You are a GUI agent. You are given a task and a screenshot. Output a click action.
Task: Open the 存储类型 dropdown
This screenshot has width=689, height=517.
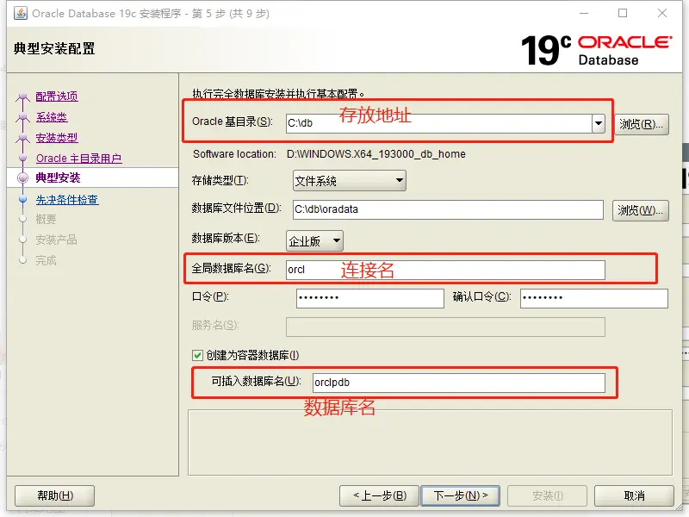(350, 181)
